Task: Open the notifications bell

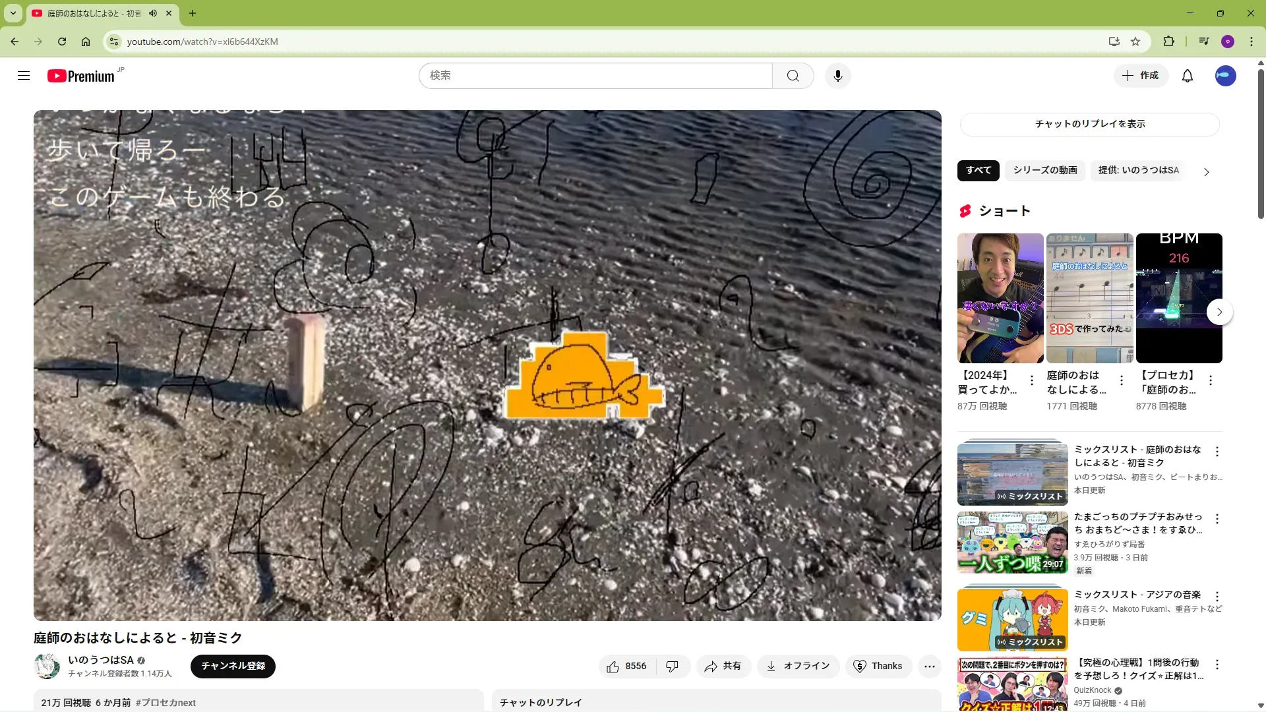Action: (1187, 76)
